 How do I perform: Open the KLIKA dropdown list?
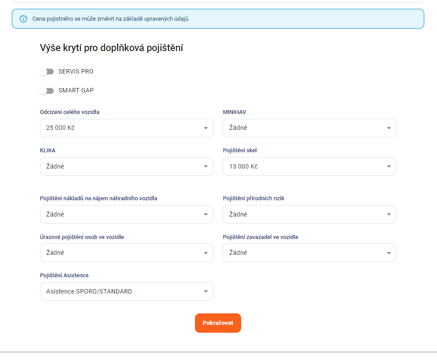(x=127, y=166)
